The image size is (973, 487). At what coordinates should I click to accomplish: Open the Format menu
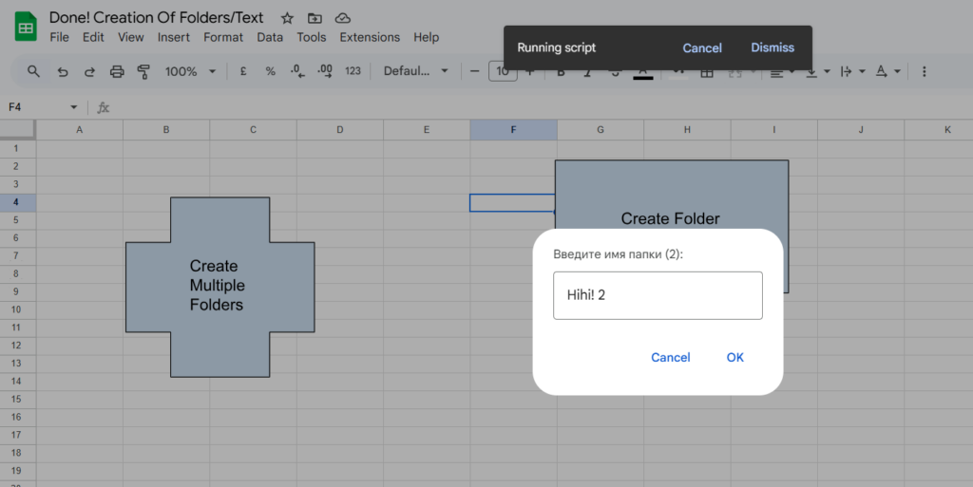coord(223,37)
